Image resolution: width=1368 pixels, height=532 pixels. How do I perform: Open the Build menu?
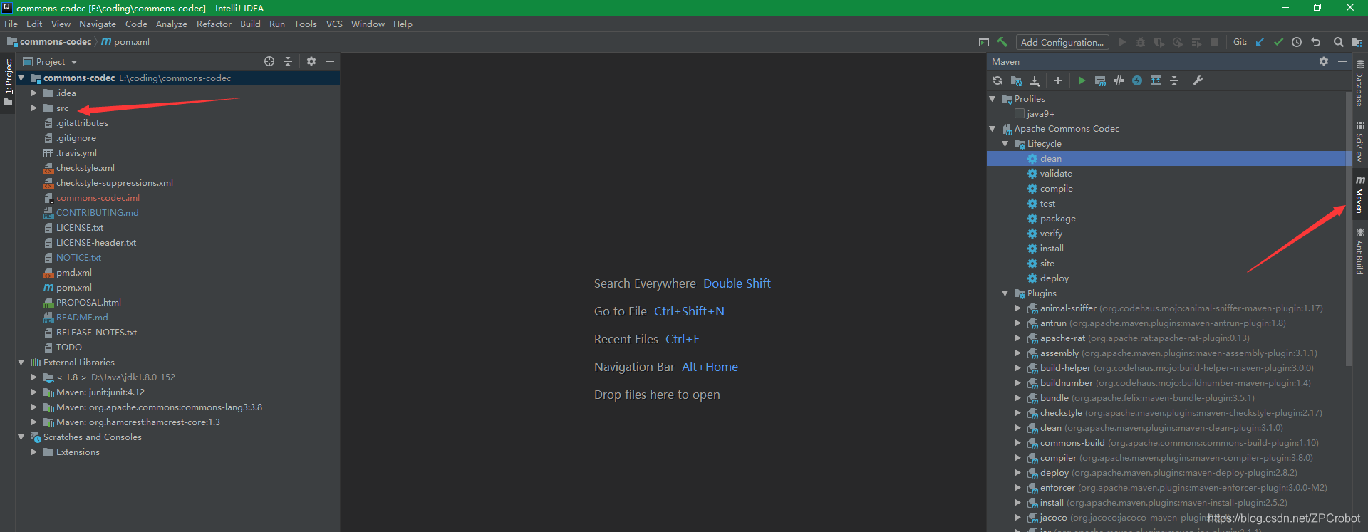pyautogui.click(x=250, y=24)
